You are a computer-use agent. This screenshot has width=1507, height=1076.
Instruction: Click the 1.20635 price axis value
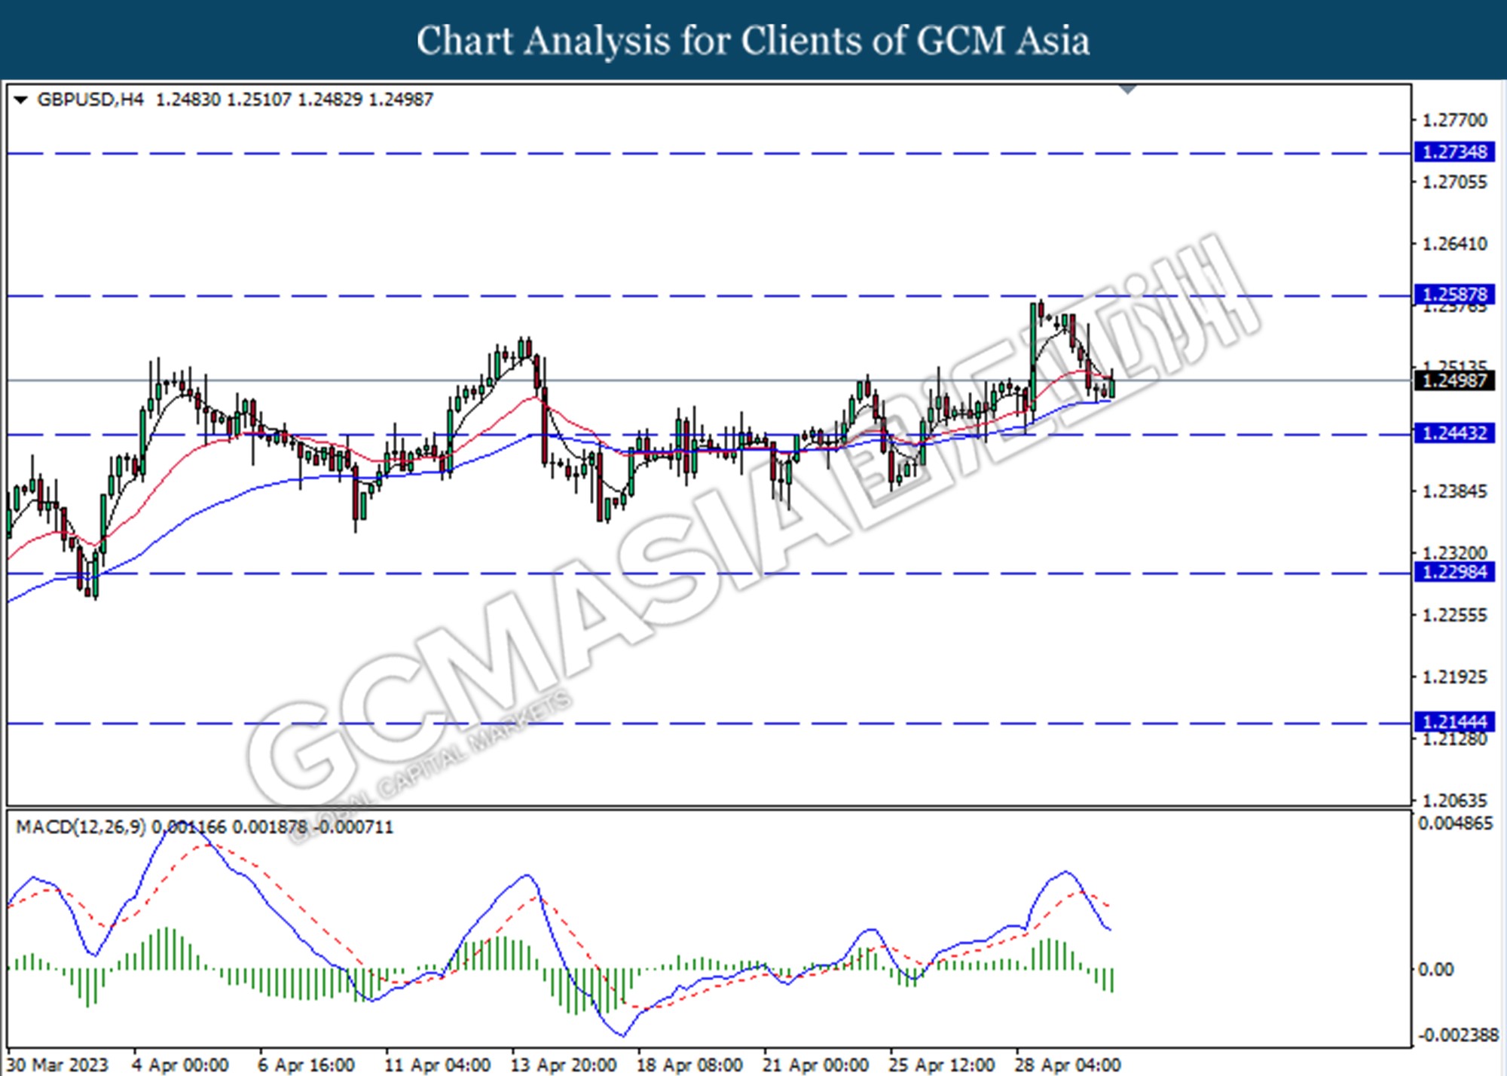(x=1454, y=800)
